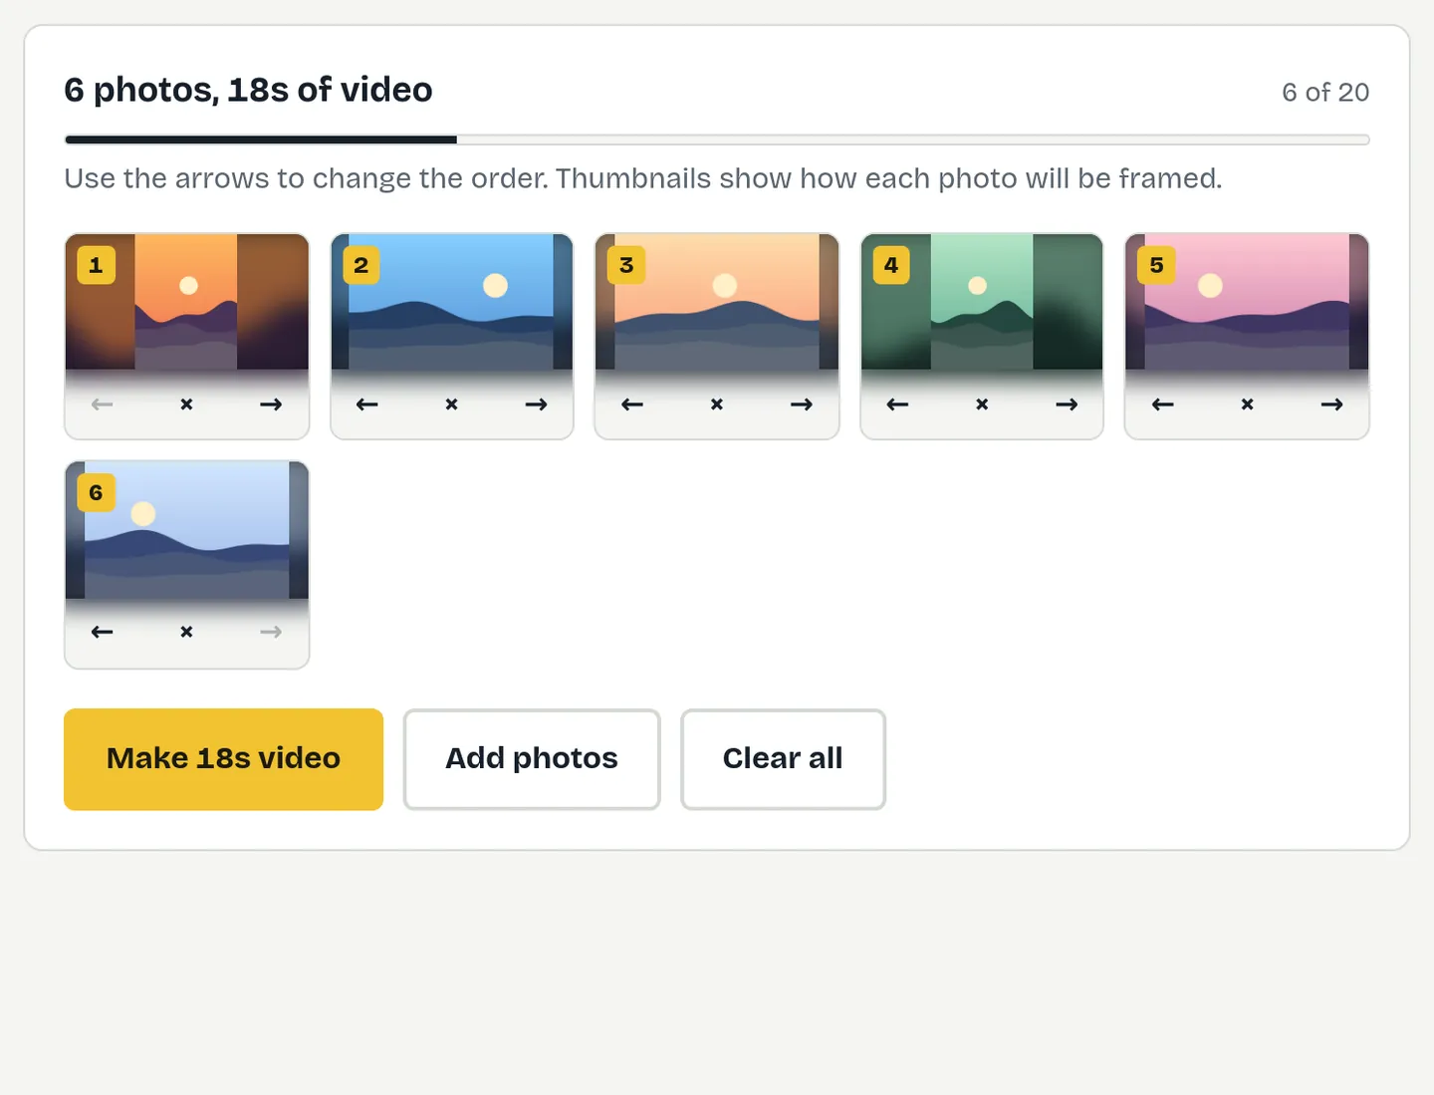The image size is (1434, 1095).
Task: Select the blue sky thumbnail numbered 2
Action: coord(451,302)
